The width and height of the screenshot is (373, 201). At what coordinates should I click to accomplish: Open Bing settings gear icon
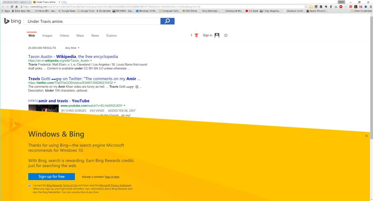(x=226, y=35)
